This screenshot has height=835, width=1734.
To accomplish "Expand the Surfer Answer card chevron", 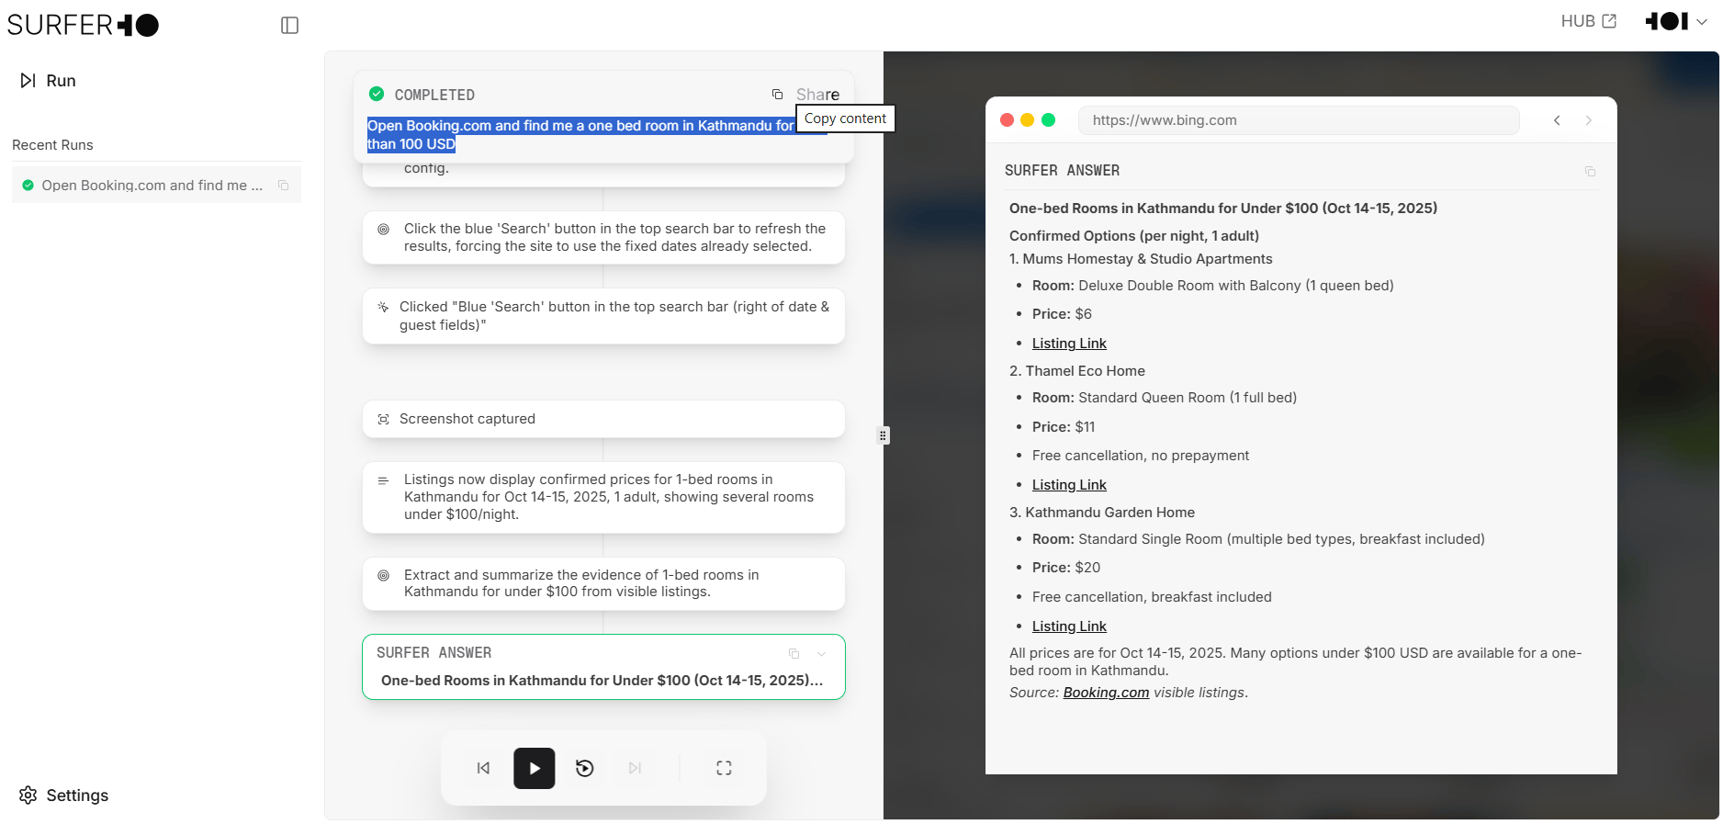I will point(822,654).
